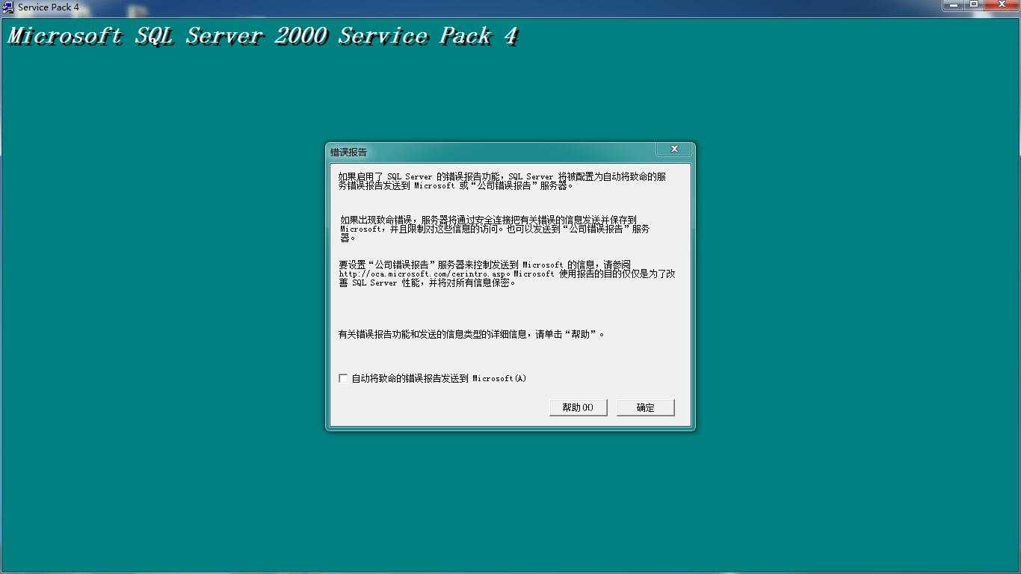Click the Service Pack 4 window icon

[x=8, y=7]
